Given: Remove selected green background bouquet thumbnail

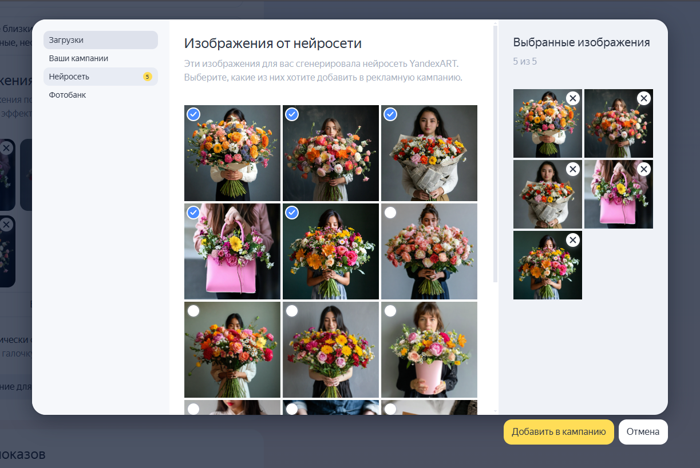Looking at the screenshot, I should coord(572,240).
